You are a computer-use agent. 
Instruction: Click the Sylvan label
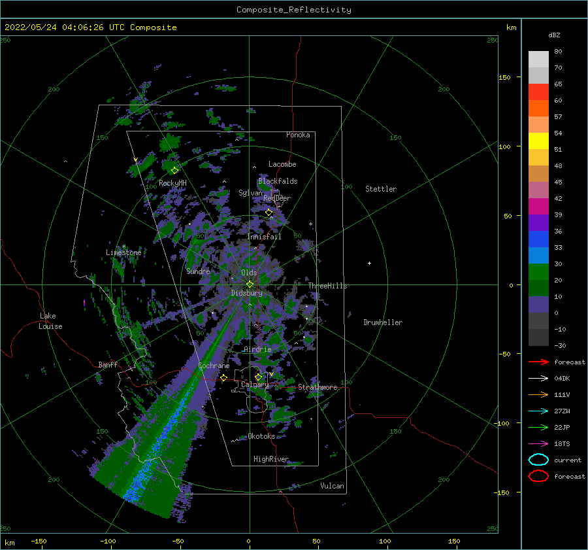tap(250, 193)
